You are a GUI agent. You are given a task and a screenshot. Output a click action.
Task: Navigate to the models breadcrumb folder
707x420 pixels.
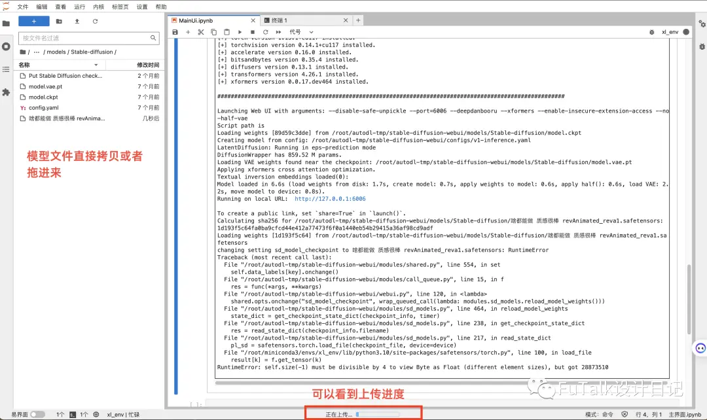(56, 52)
